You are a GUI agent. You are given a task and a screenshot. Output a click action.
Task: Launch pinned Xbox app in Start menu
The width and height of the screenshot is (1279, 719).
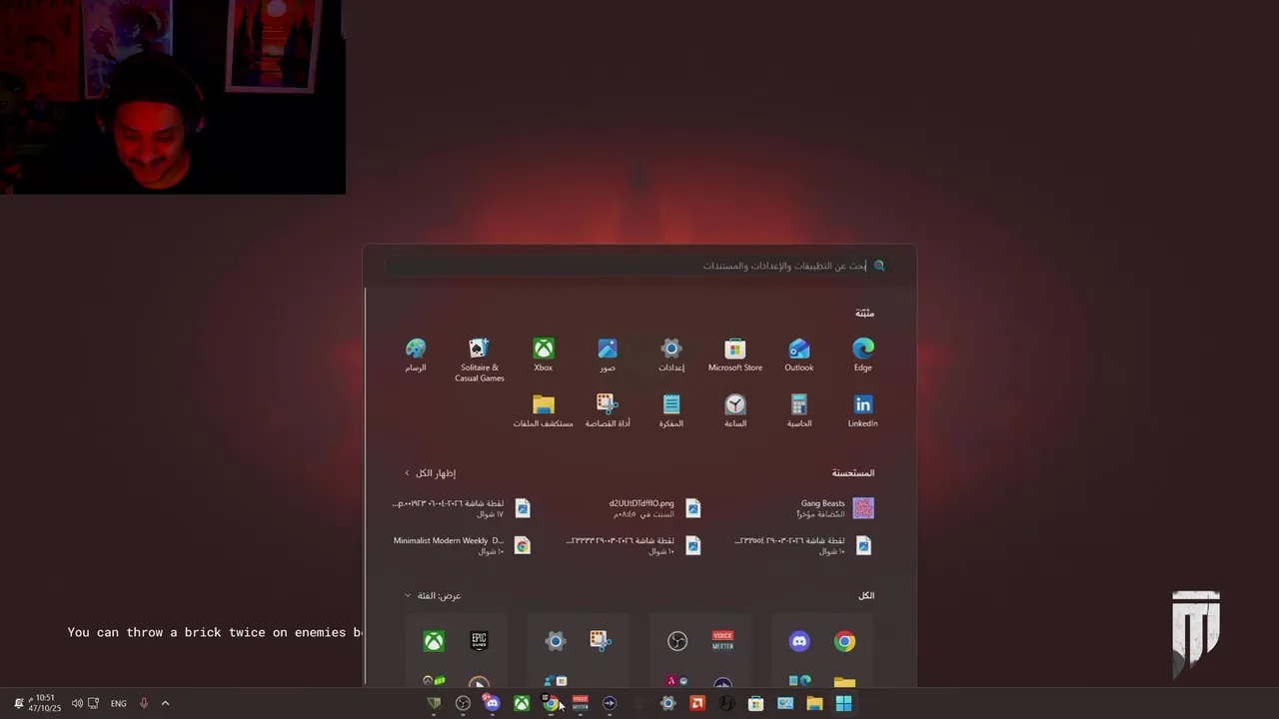tap(544, 355)
